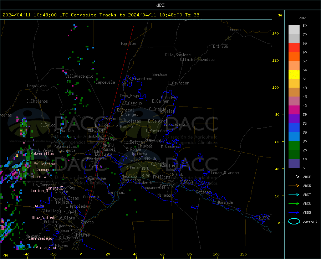Click the Vista_Flor label

point(46,248)
